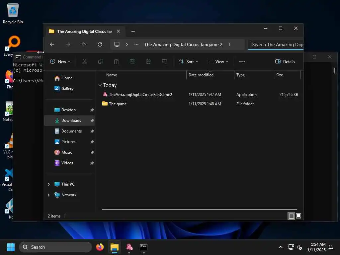The image size is (340, 255).
Task: Open Pictures in the sidebar
Action: tap(68, 141)
